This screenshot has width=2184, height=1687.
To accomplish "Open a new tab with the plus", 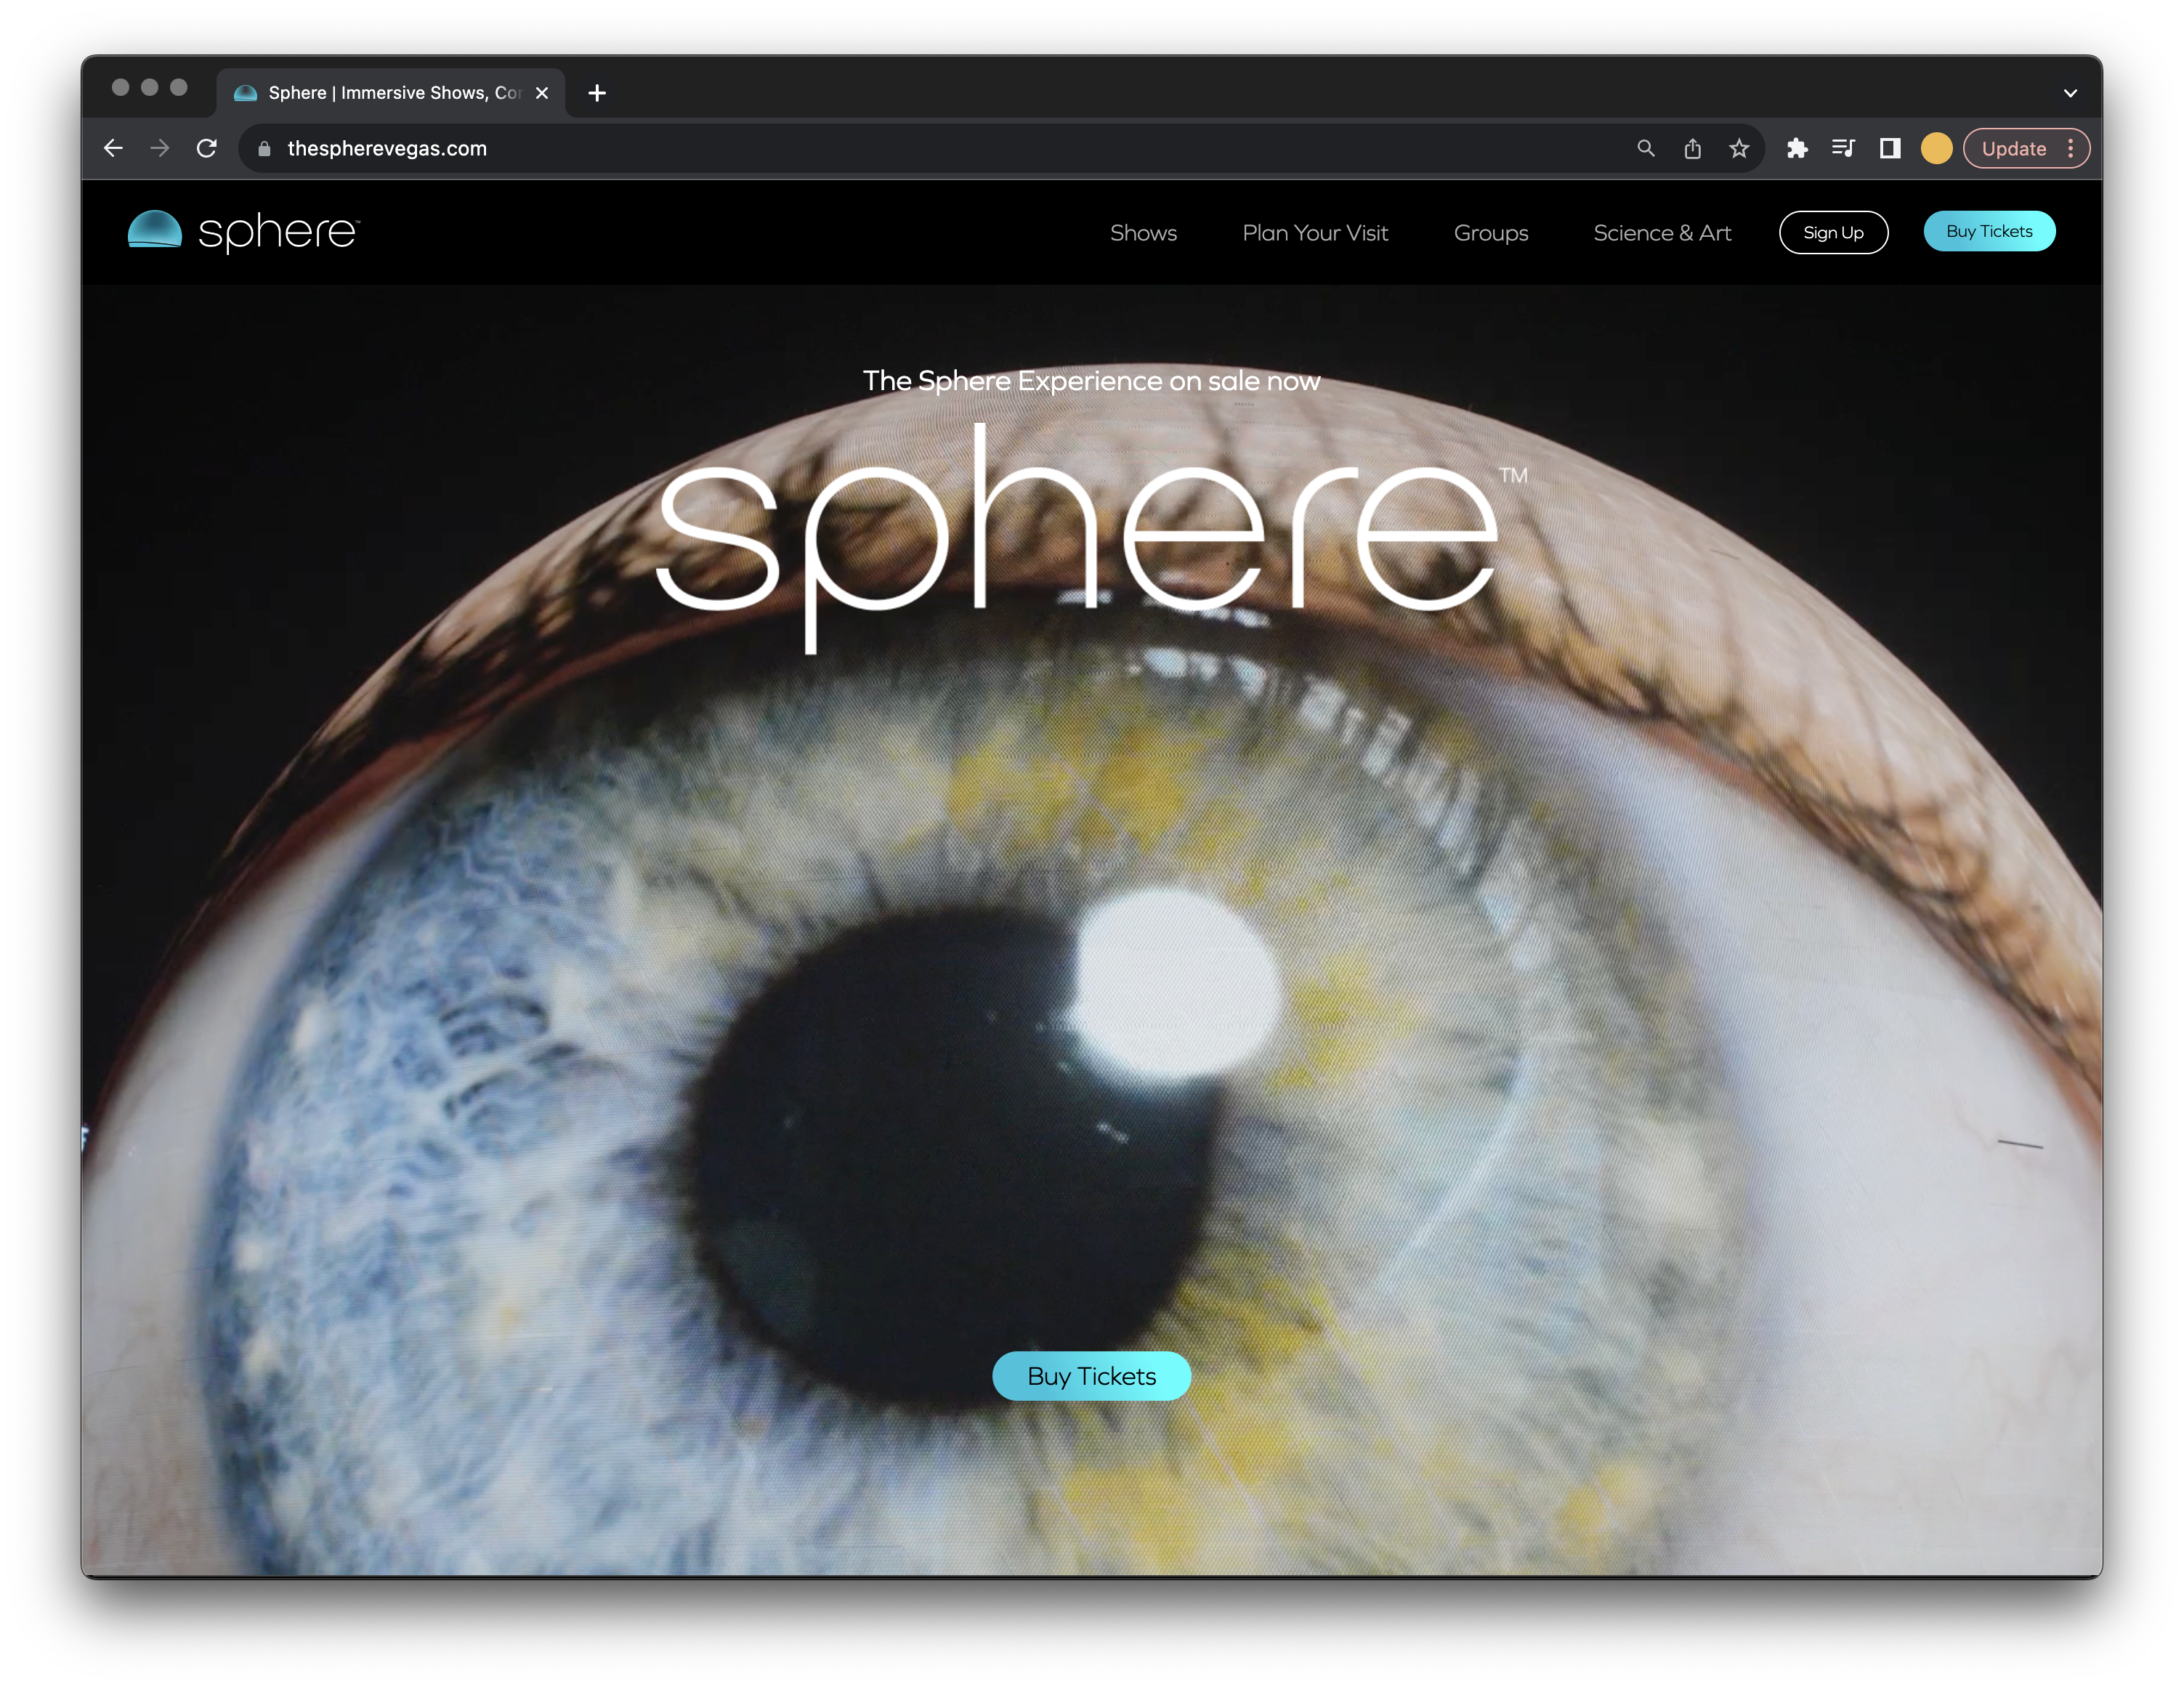I will (x=597, y=93).
